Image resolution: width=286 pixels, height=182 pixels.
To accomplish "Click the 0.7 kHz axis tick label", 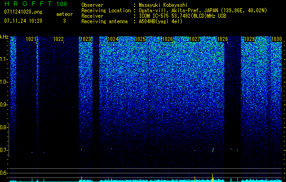I will (4, 150).
